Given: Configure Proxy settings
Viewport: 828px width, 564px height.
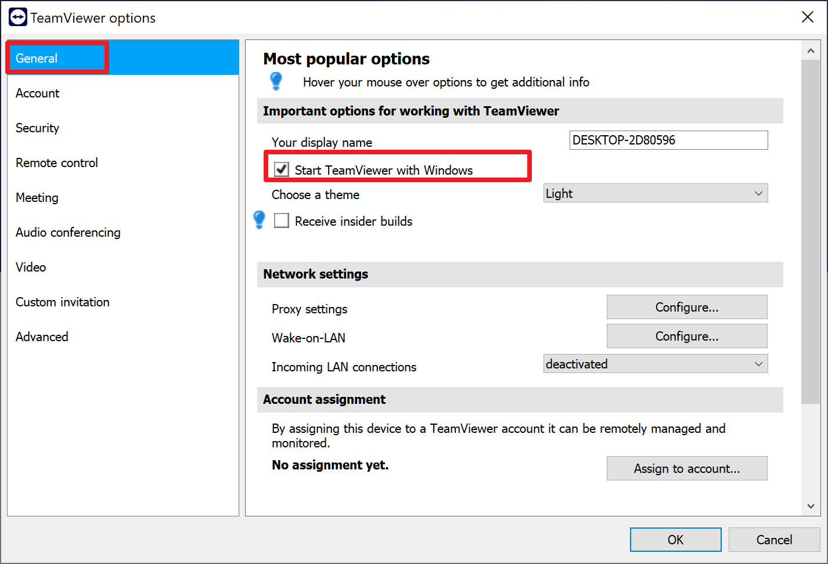Looking at the screenshot, I should 687,307.
